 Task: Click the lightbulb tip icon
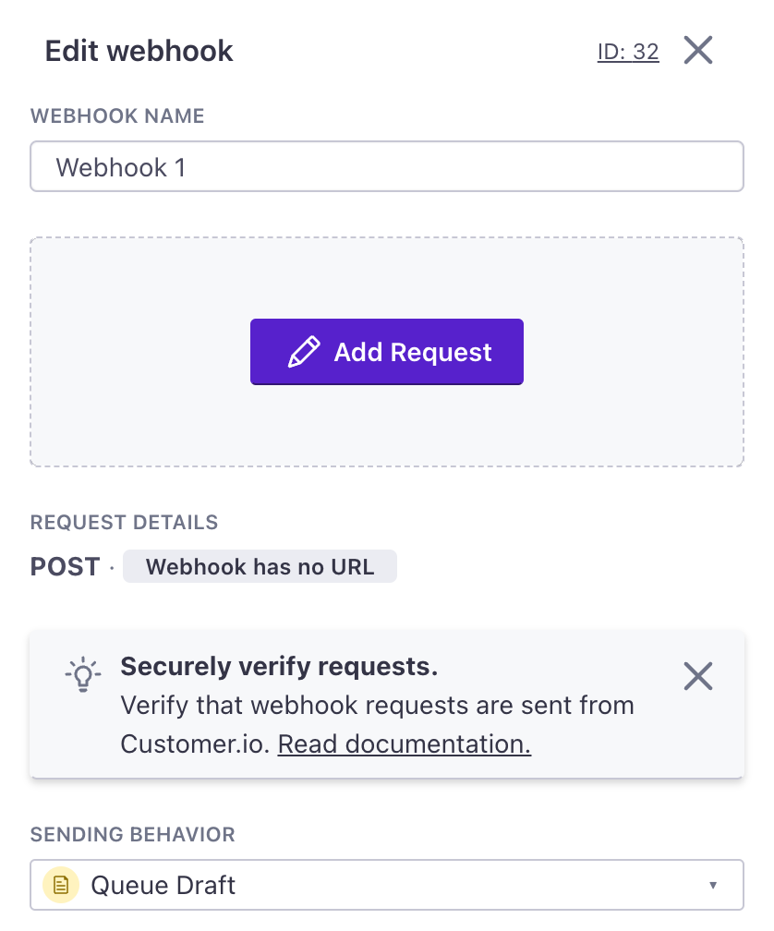click(x=83, y=674)
